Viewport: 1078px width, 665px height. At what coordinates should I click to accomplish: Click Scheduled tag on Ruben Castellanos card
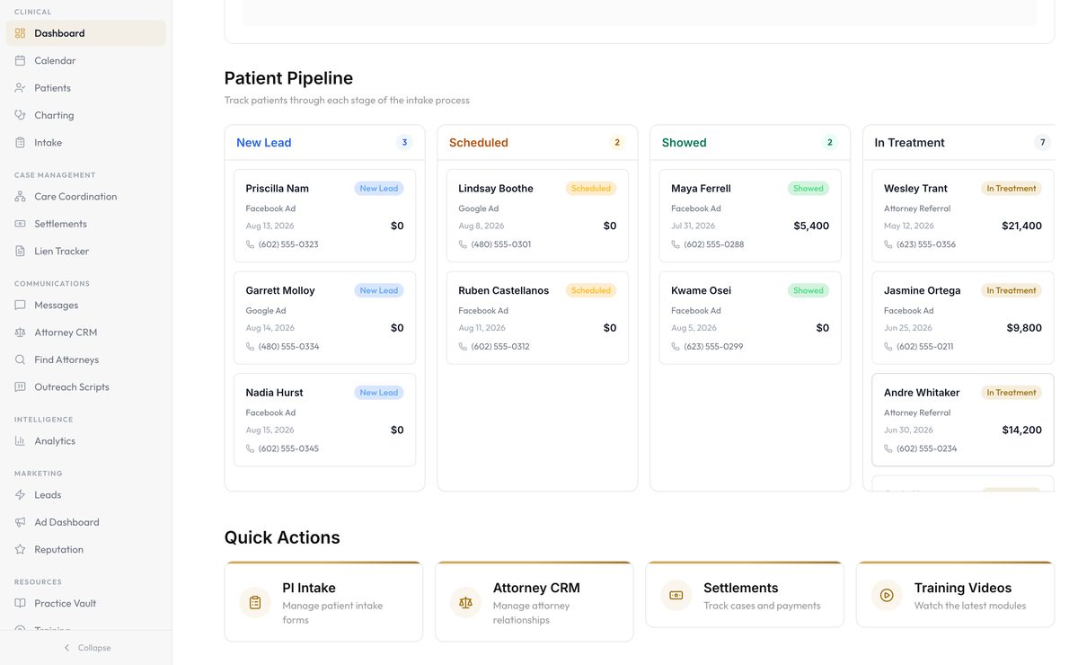pyautogui.click(x=591, y=290)
